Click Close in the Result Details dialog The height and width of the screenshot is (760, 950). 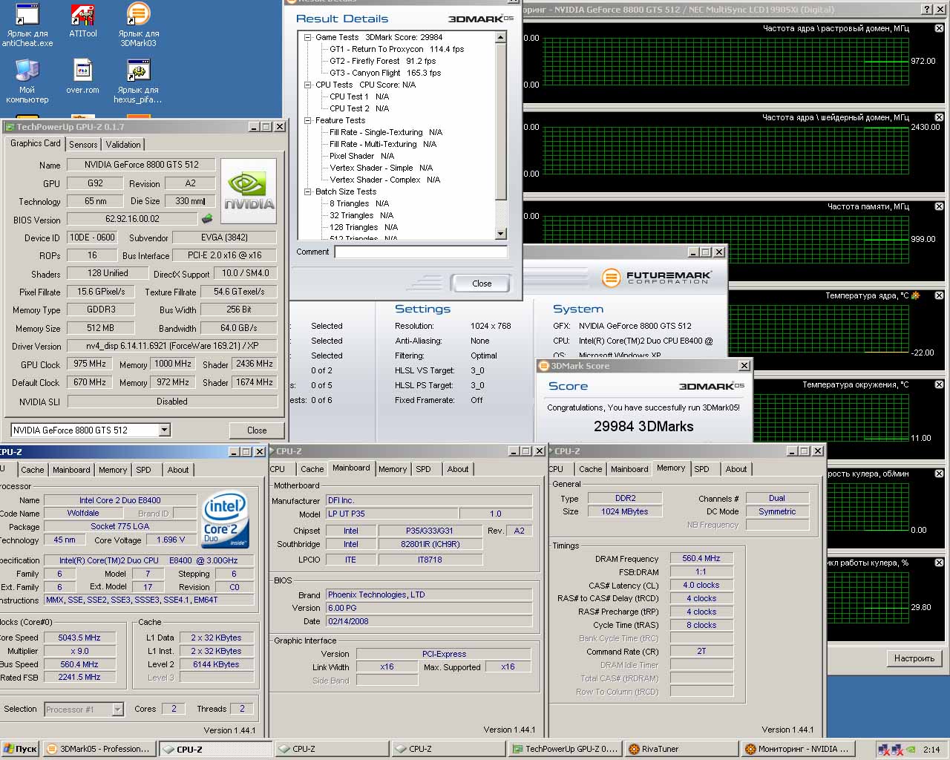point(482,284)
